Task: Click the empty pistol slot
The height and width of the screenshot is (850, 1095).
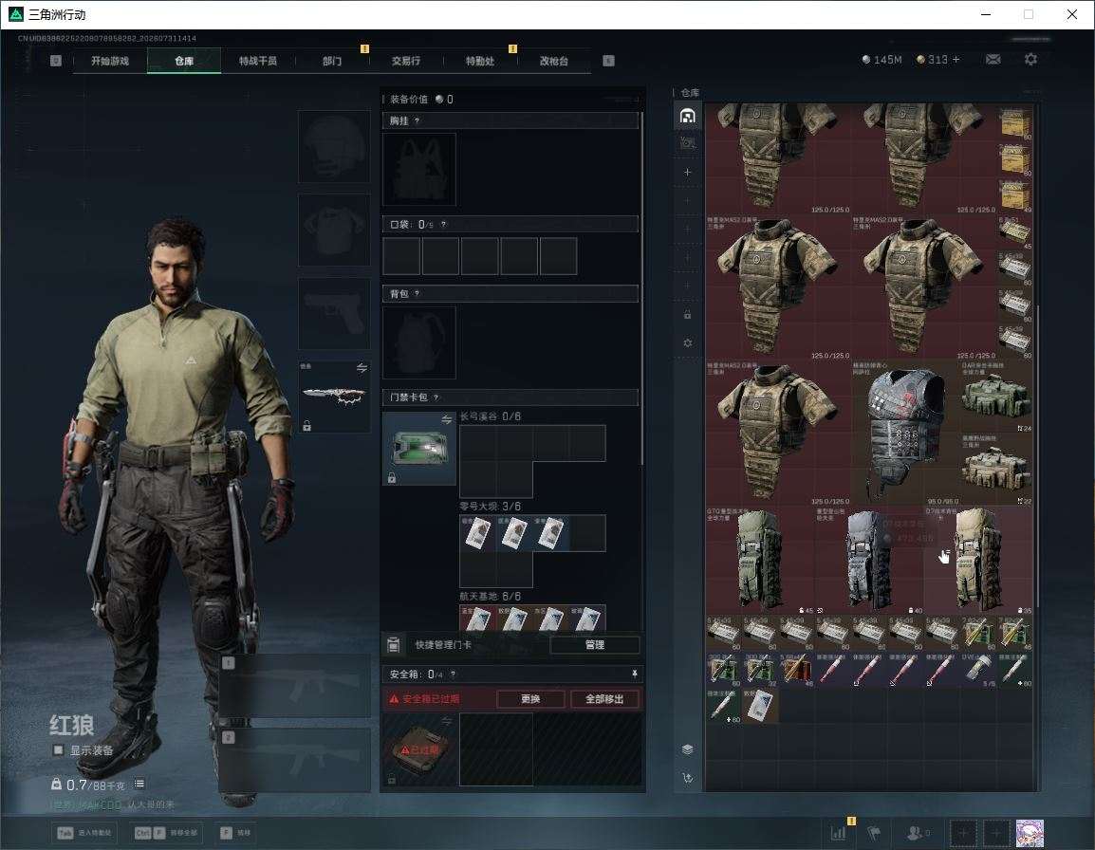Action: point(334,314)
